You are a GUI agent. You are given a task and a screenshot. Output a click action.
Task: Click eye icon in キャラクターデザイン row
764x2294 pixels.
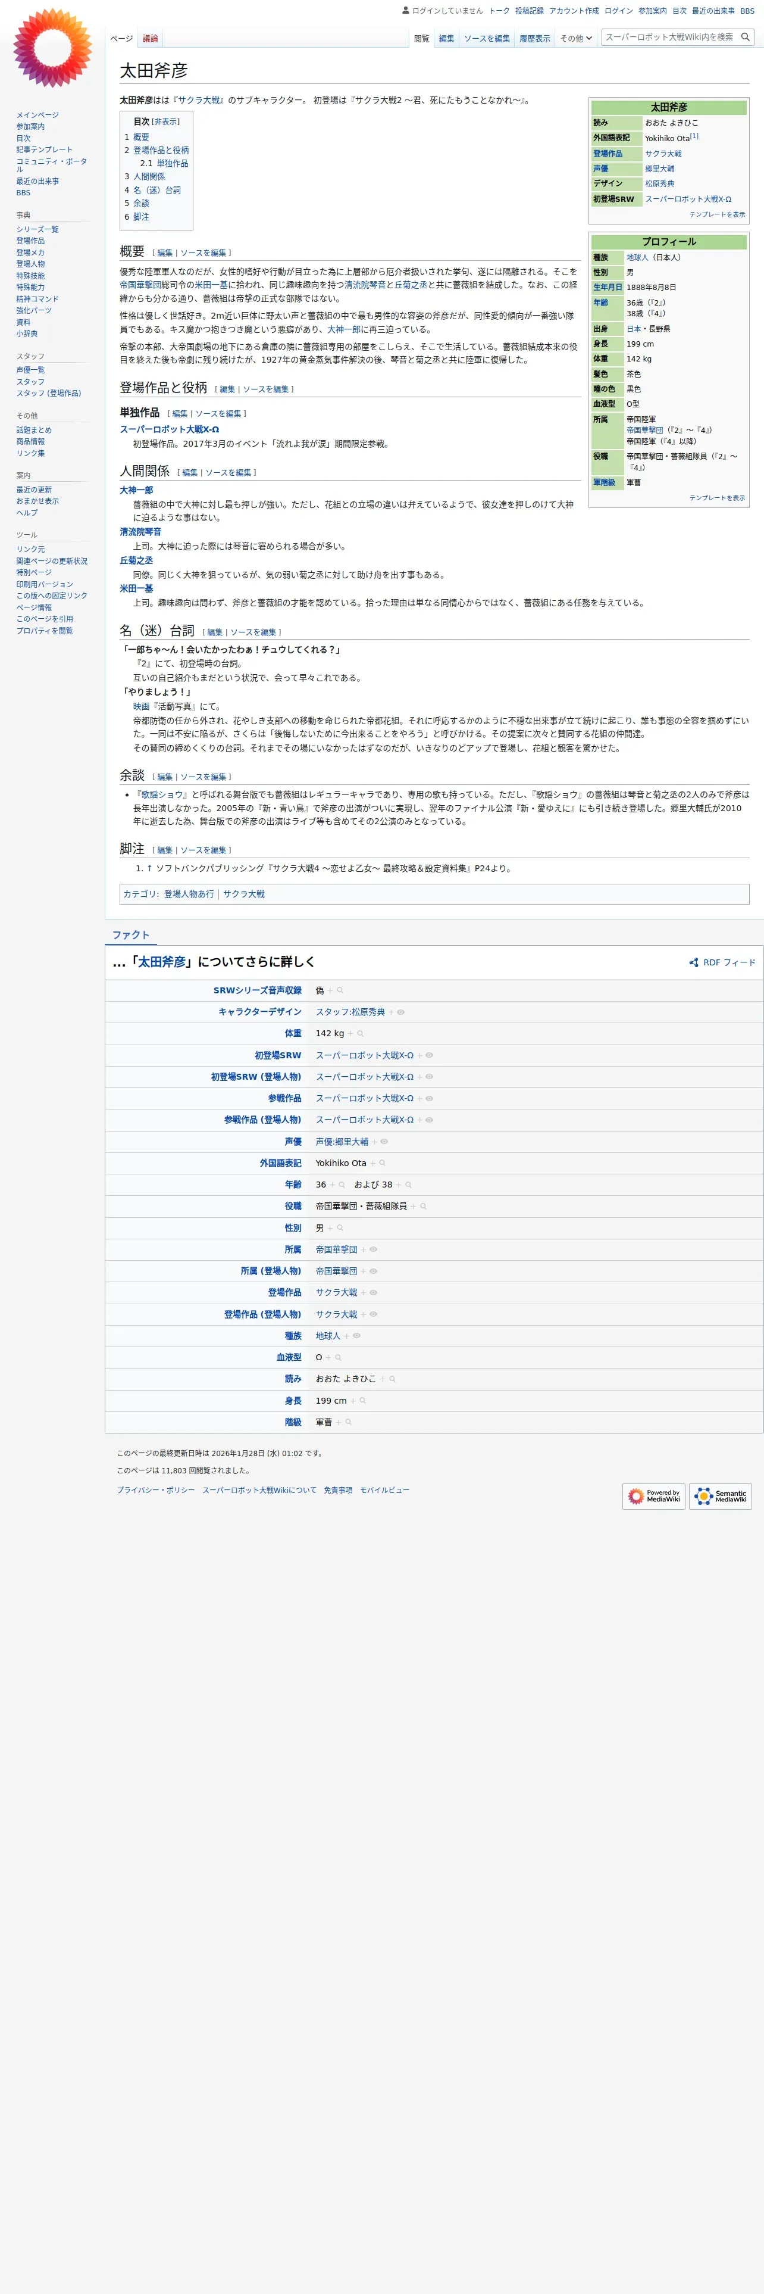point(400,1012)
